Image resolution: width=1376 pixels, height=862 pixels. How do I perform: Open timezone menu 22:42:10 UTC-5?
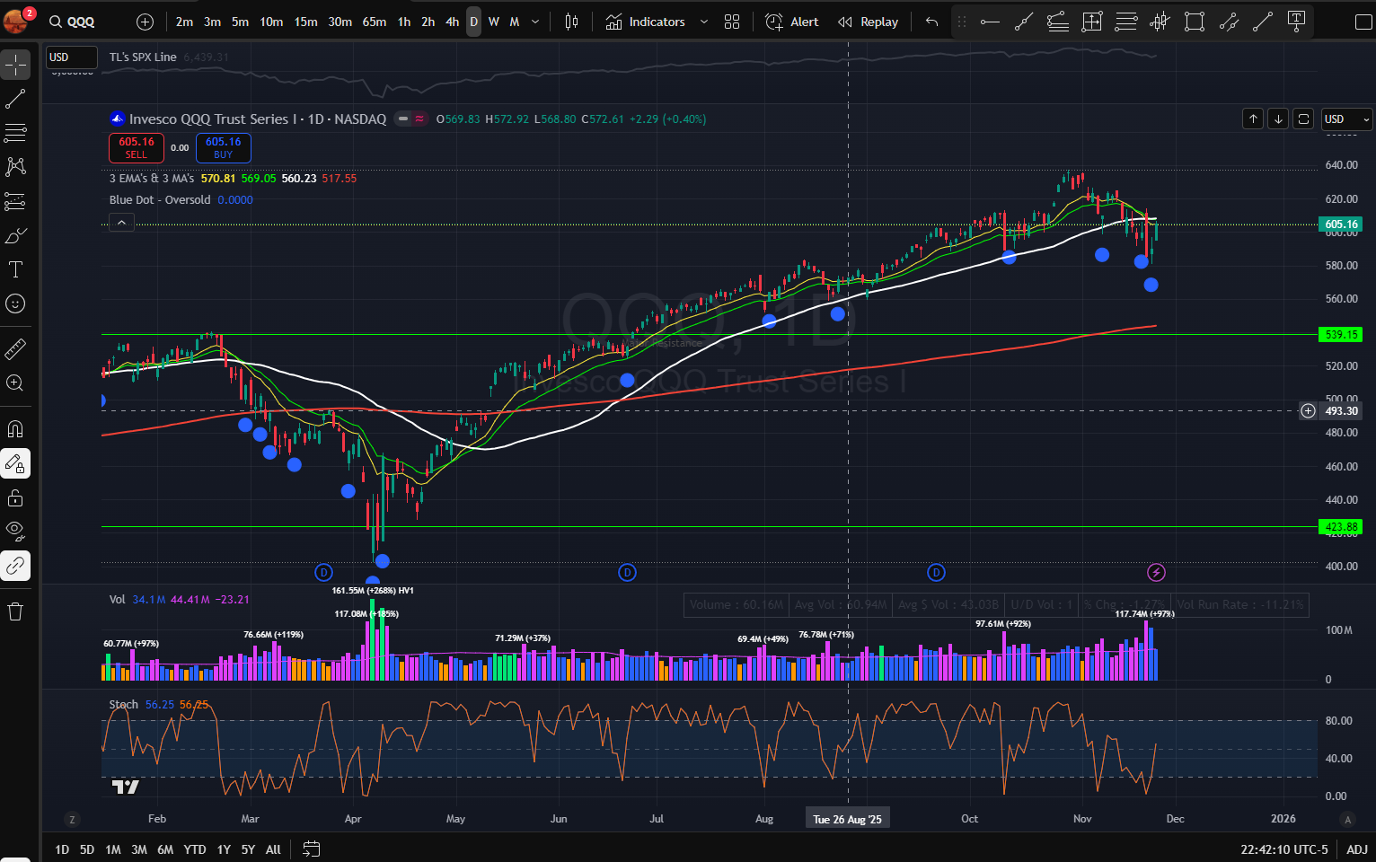(x=1283, y=849)
